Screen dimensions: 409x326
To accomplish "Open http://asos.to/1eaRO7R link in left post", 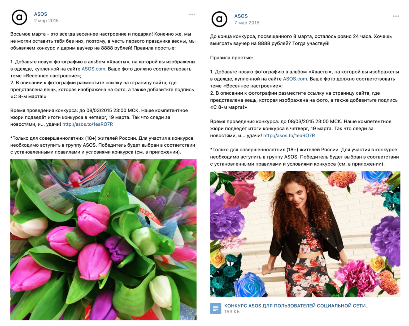I will (88, 124).
